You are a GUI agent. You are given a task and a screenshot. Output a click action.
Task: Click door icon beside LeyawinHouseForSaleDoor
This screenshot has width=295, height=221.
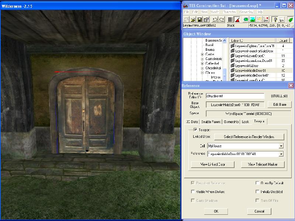(x=233, y=51)
